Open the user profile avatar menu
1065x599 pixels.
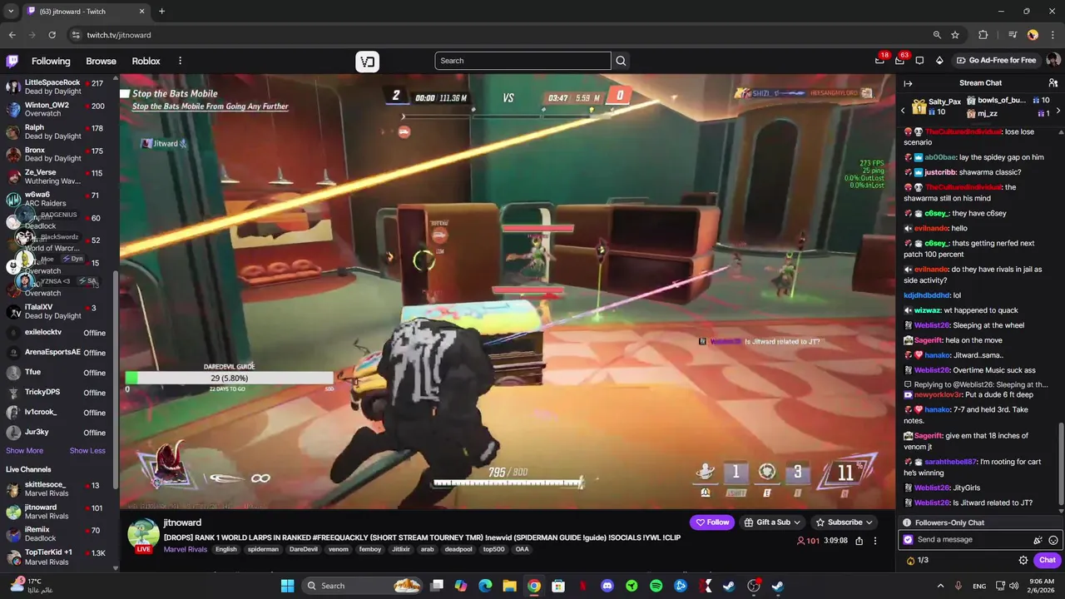1053,60
